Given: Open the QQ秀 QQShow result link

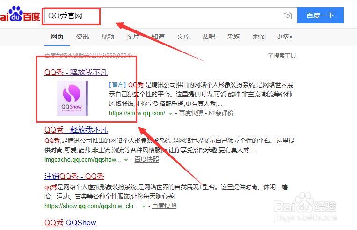Looking at the screenshot, I should [70, 223].
